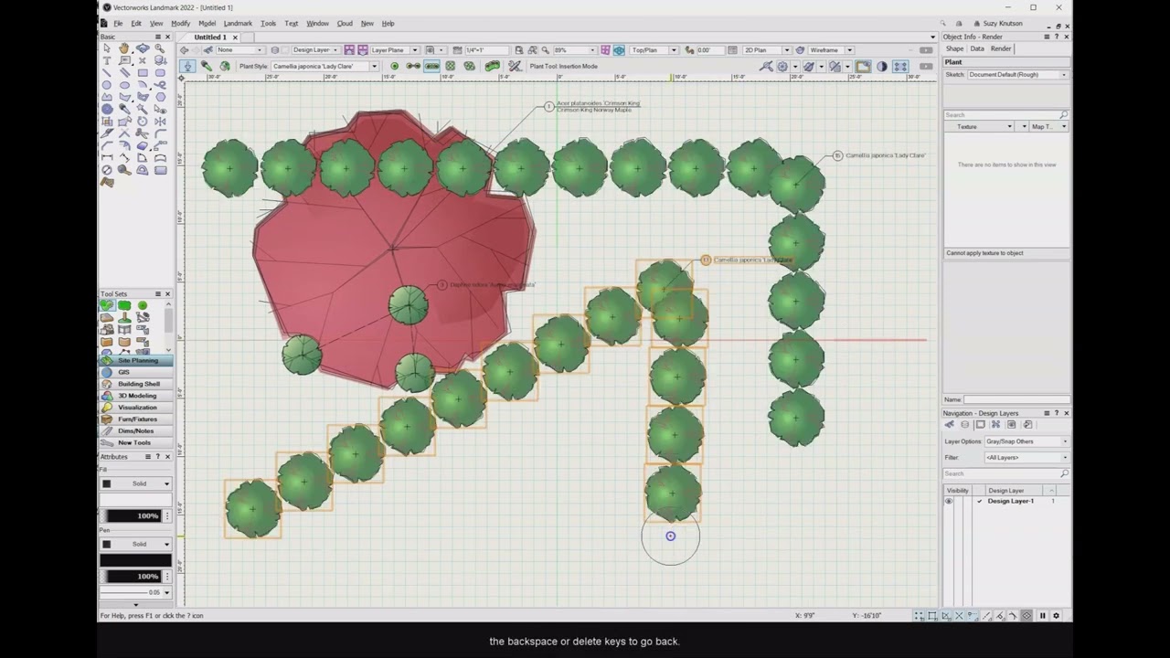Image resolution: width=1170 pixels, height=658 pixels.
Task: Open Plant tool preferences icon
Action: [x=516, y=66]
